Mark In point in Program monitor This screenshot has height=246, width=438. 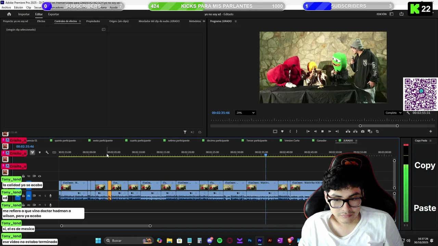coord(290,131)
